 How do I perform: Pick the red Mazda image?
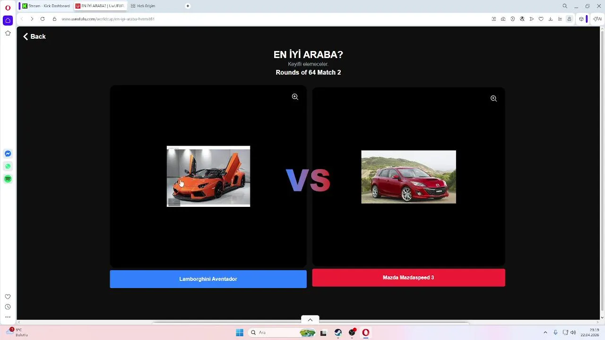408,177
